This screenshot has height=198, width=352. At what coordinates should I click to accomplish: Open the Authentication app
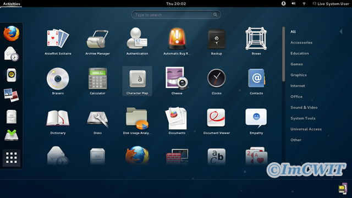[x=137, y=42]
